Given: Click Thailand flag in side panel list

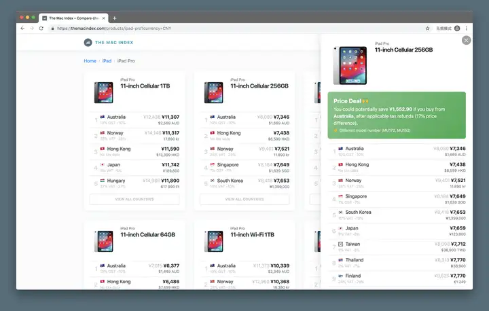Looking at the screenshot, I should click(x=340, y=260).
